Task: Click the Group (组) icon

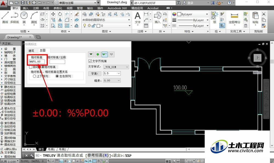Action: [x=215, y=17]
